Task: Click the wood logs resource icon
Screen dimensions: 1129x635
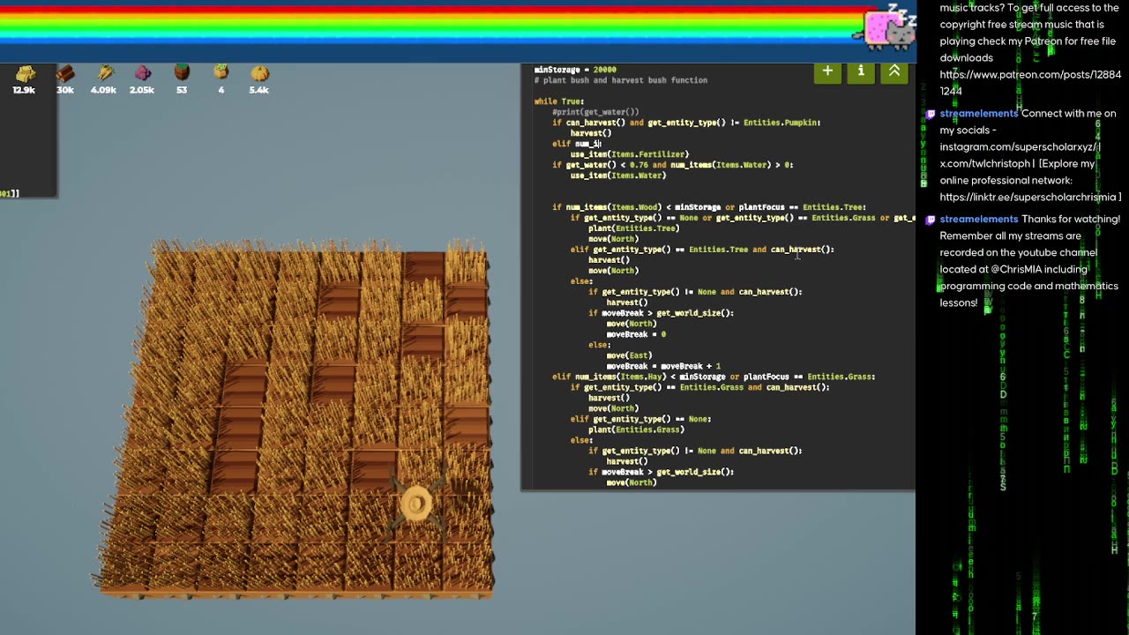Action: 65,74
